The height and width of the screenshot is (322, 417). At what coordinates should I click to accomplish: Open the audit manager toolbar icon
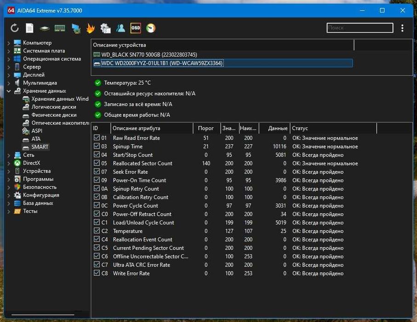[x=105, y=28]
